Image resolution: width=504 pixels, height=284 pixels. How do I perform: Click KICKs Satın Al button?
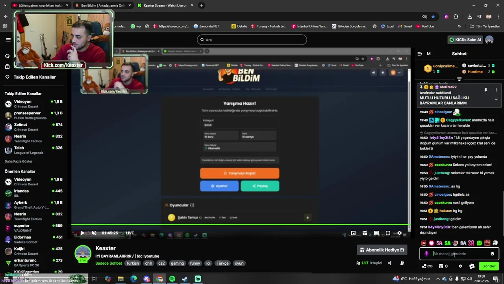(465, 40)
